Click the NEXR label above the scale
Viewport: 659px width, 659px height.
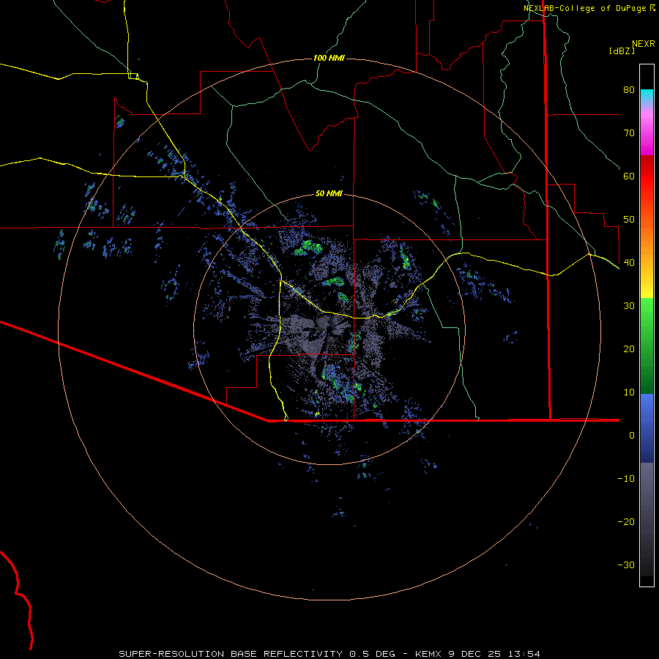644,43
